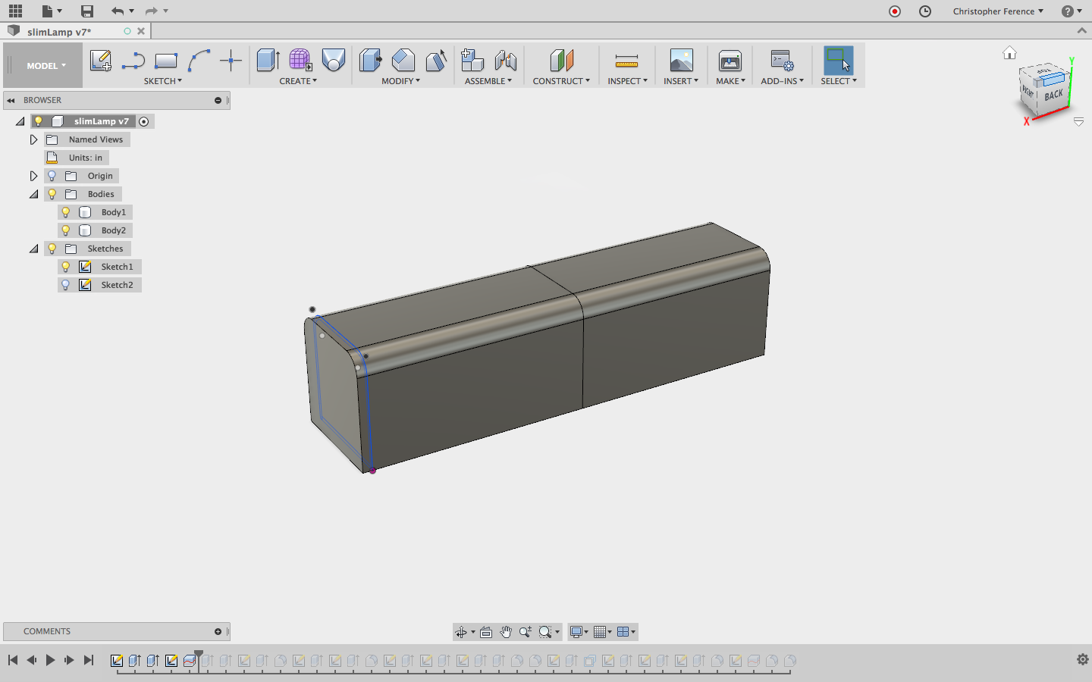Screen dimensions: 1092x682
Task: Close the slimLamp v7 document tab
Action: coord(141,31)
